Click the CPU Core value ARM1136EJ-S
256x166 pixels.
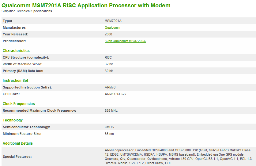click(x=115, y=94)
